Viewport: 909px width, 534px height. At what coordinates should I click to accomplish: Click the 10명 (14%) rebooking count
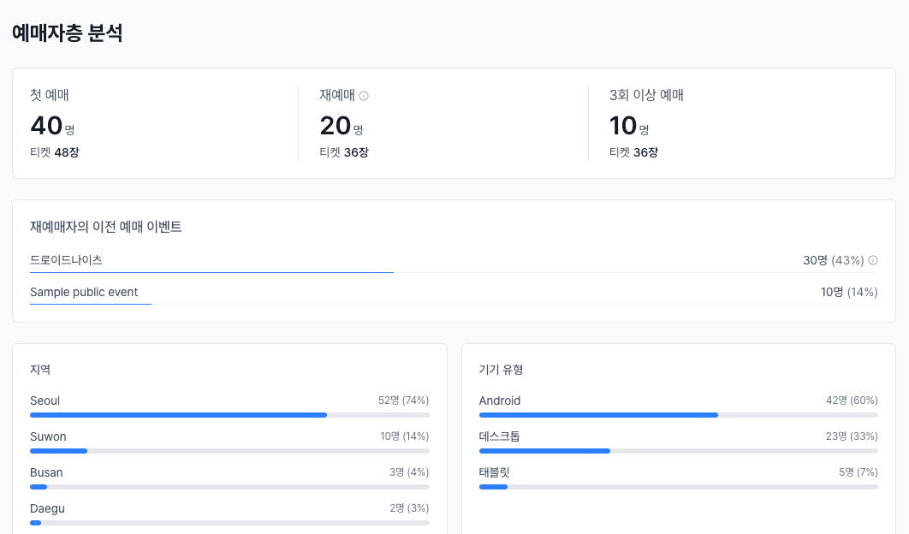849,292
